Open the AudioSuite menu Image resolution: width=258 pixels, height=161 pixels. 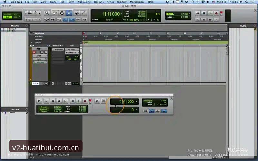[84, 2]
